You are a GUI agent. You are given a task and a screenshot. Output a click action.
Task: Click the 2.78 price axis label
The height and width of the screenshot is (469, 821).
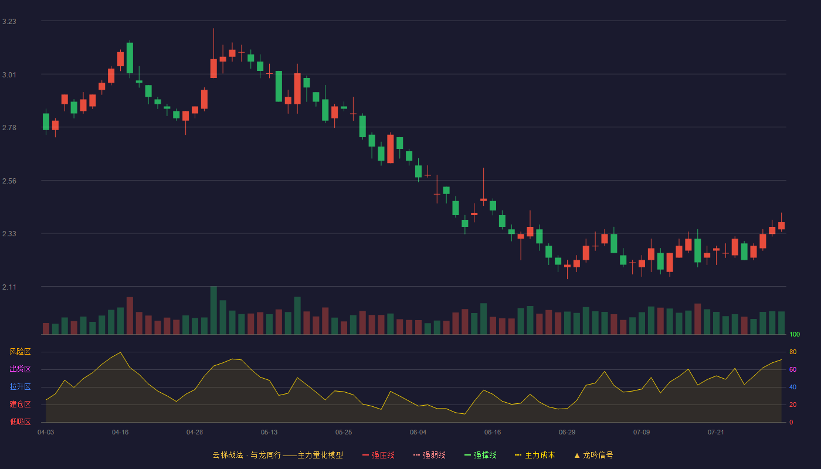pos(9,128)
